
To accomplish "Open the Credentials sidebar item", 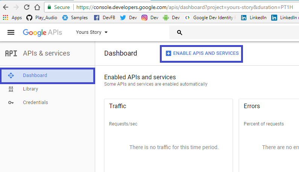I will point(35,103).
